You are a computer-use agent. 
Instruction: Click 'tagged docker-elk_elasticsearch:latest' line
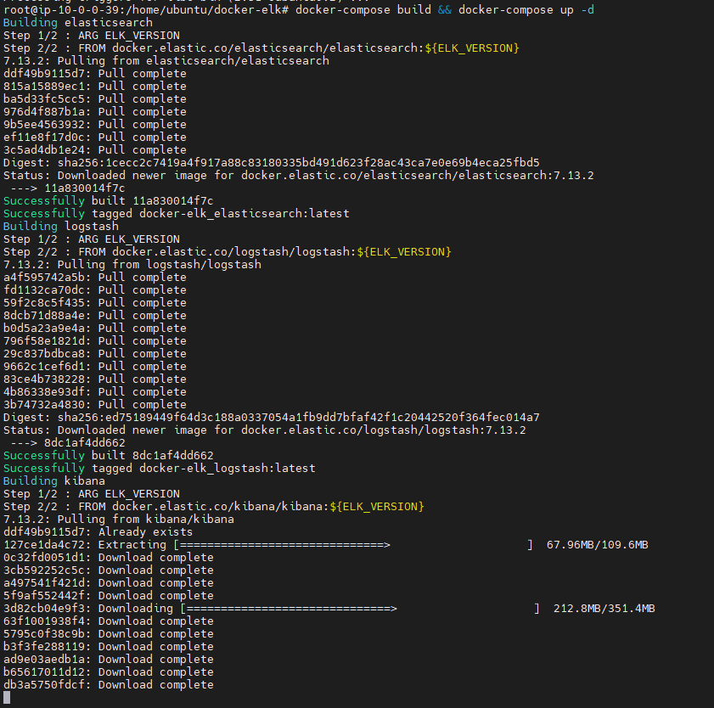point(221,214)
